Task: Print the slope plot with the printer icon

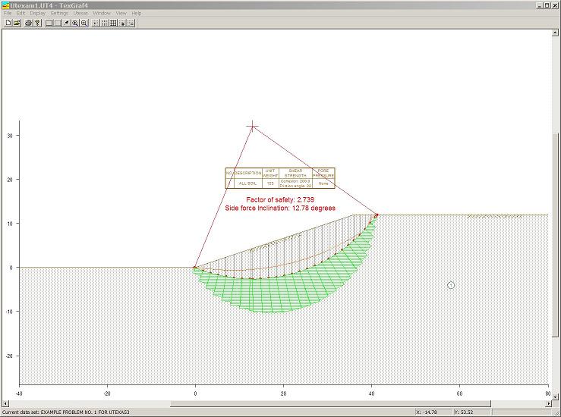Action: [x=28, y=23]
